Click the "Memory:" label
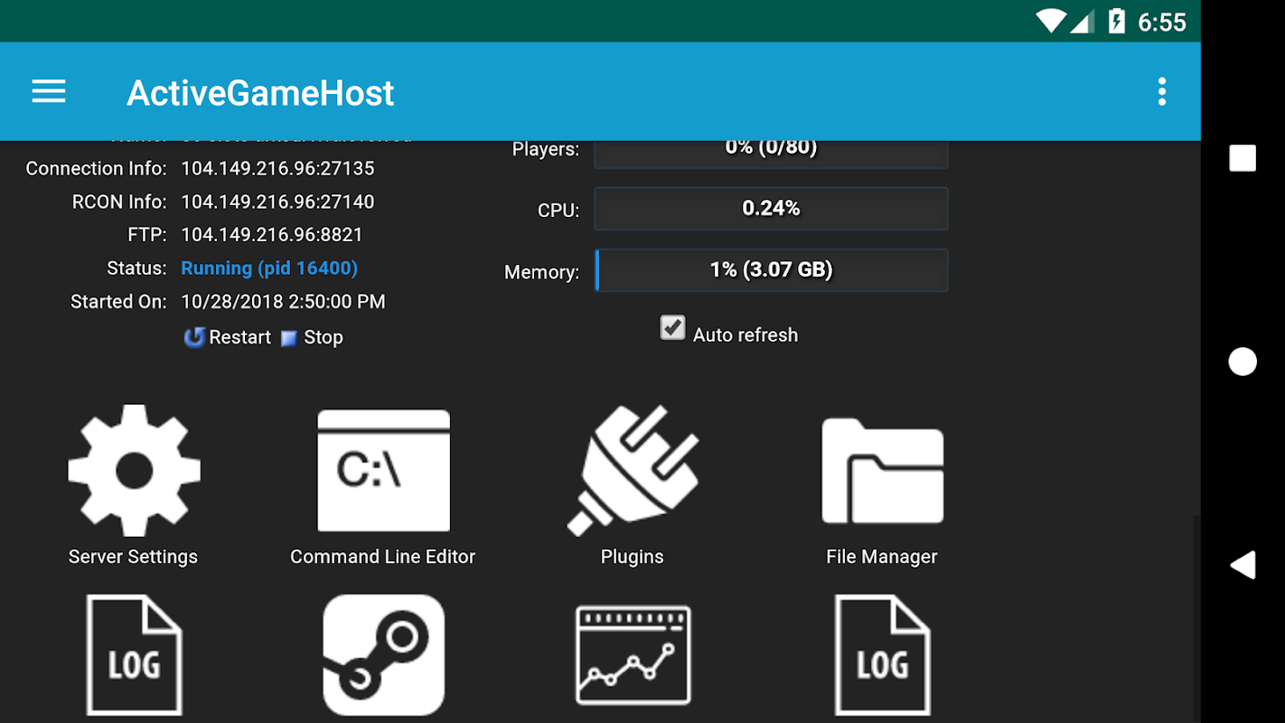The image size is (1285, 723). click(542, 272)
